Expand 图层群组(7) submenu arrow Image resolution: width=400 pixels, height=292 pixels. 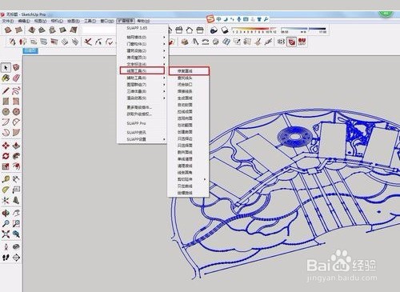164,85
